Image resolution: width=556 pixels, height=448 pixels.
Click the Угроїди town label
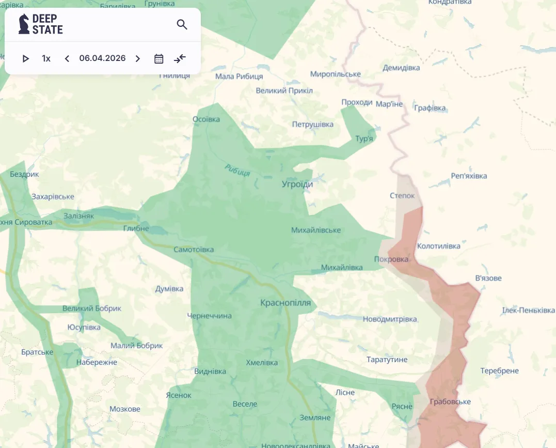click(x=297, y=184)
